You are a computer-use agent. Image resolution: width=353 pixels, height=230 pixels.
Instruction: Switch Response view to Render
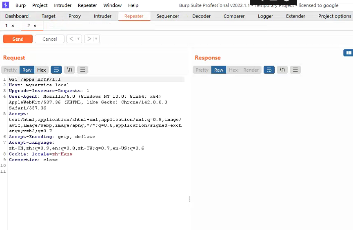[251, 70]
